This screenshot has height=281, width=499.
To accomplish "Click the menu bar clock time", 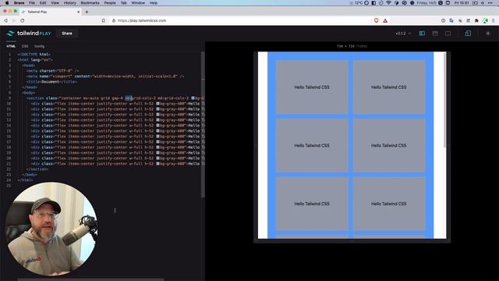I will (461, 3).
